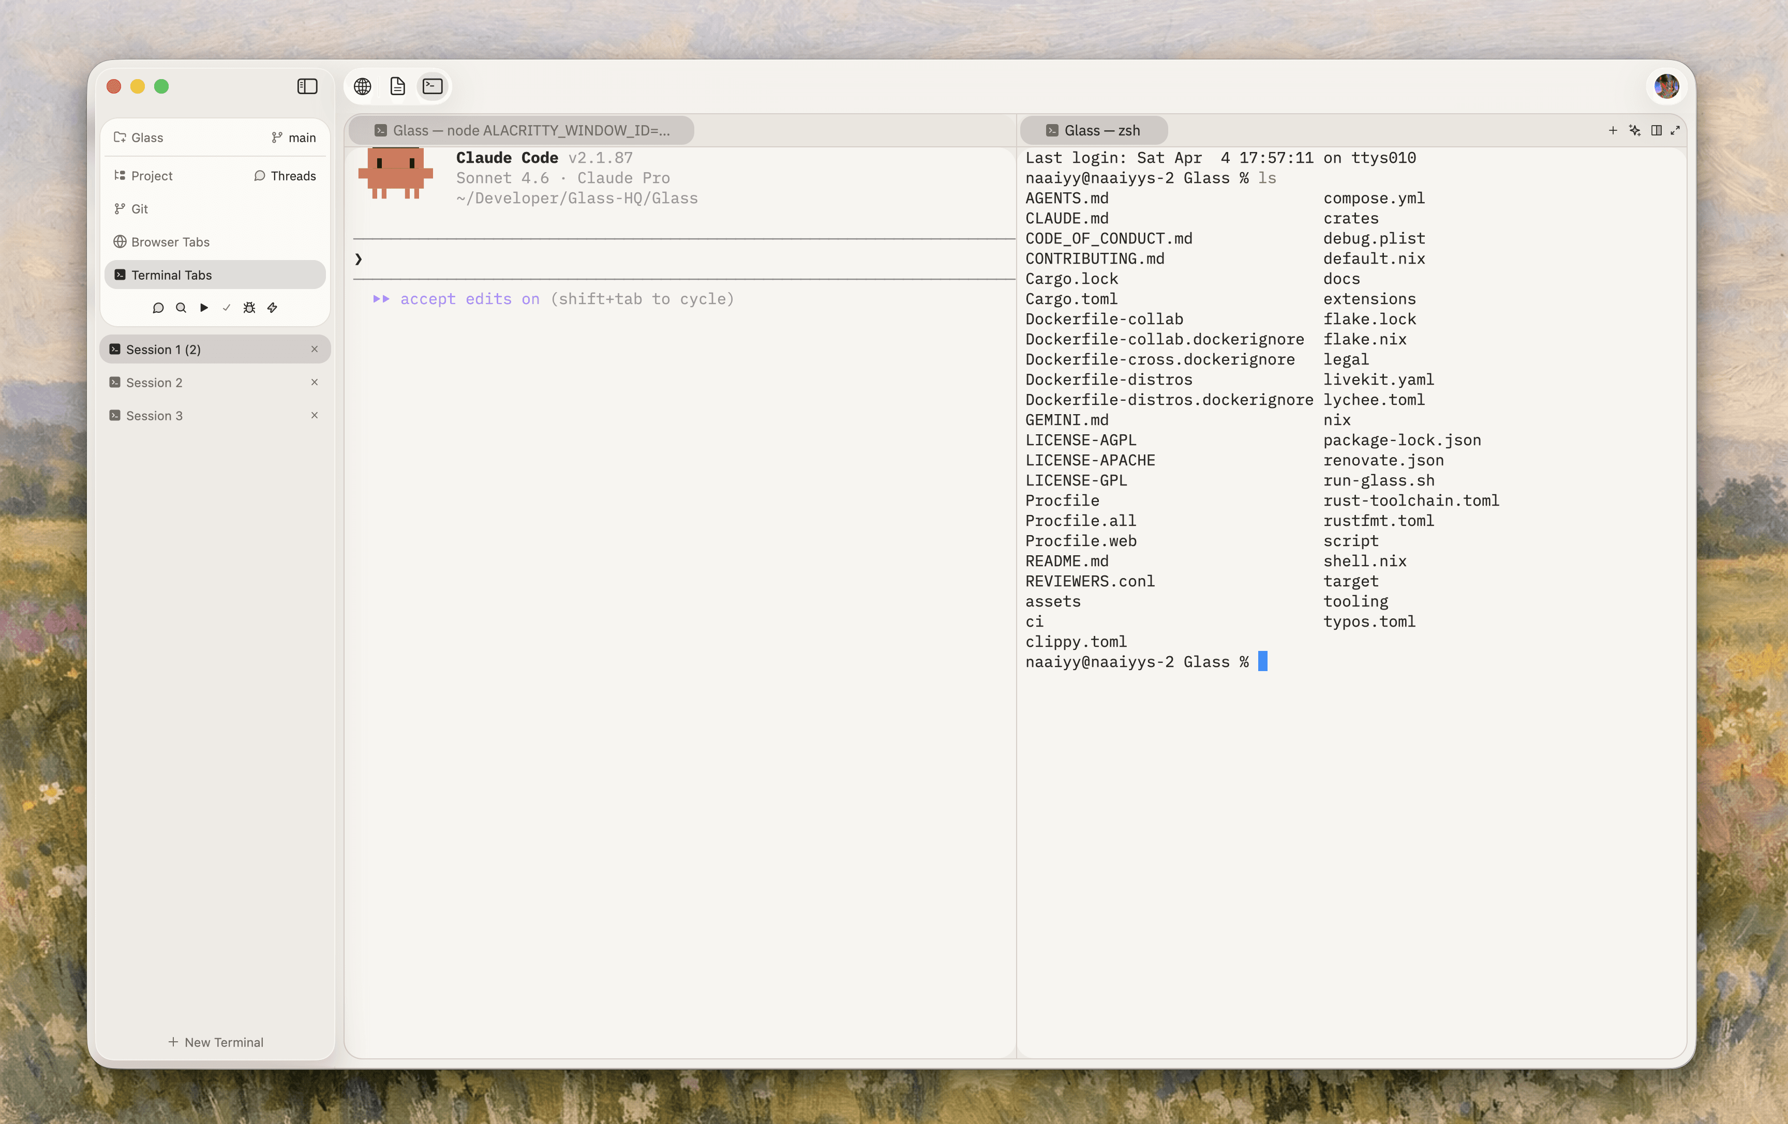Close Session 3

[315, 416]
